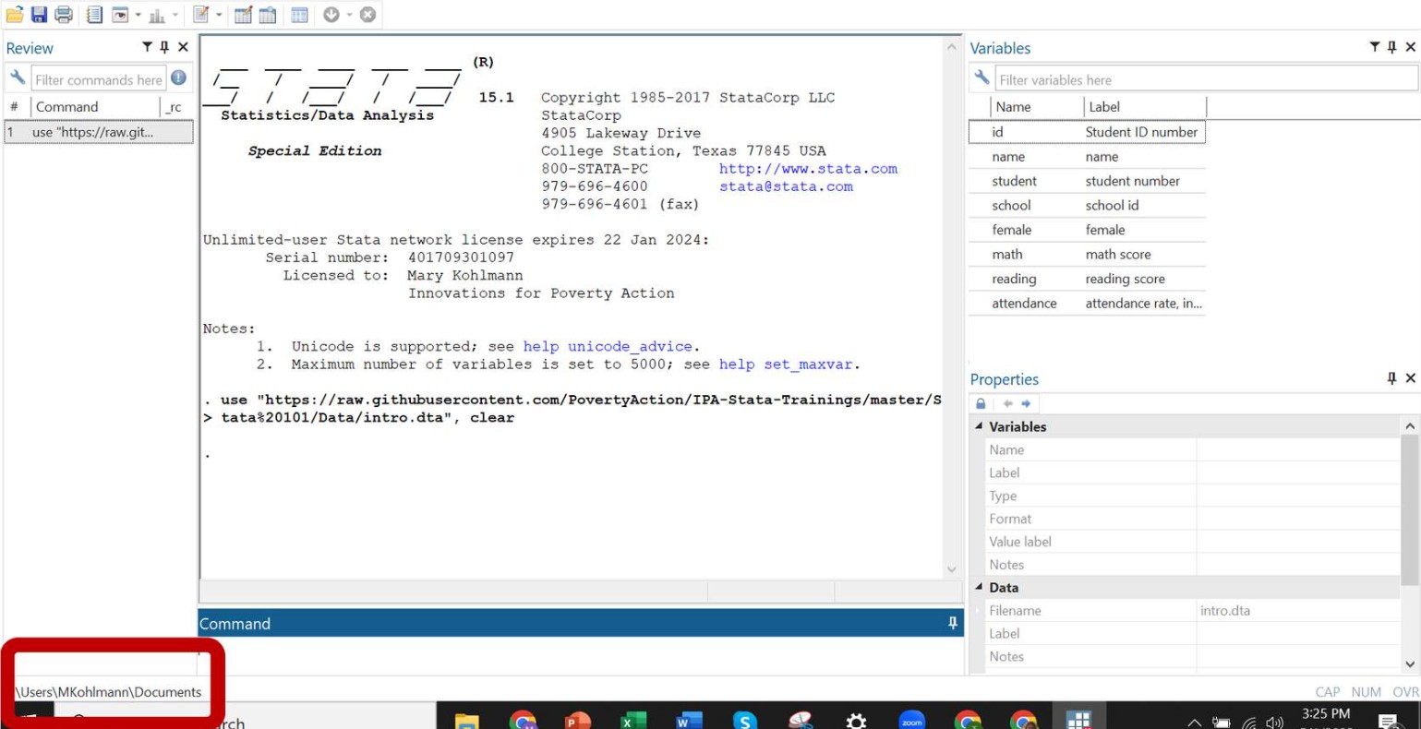This screenshot has width=1421, height=729.
Task: Toggle the Properties lock icon
Action: (981, 404)
